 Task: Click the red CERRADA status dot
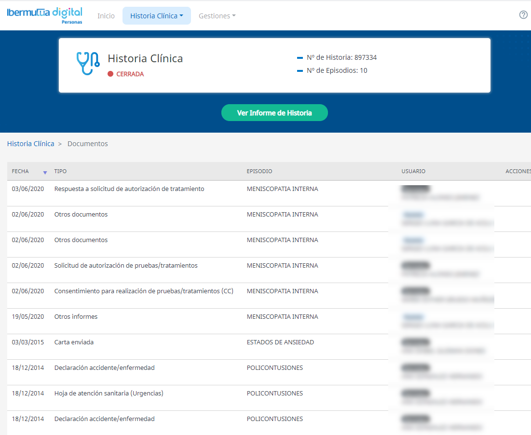tap(110, 74)
